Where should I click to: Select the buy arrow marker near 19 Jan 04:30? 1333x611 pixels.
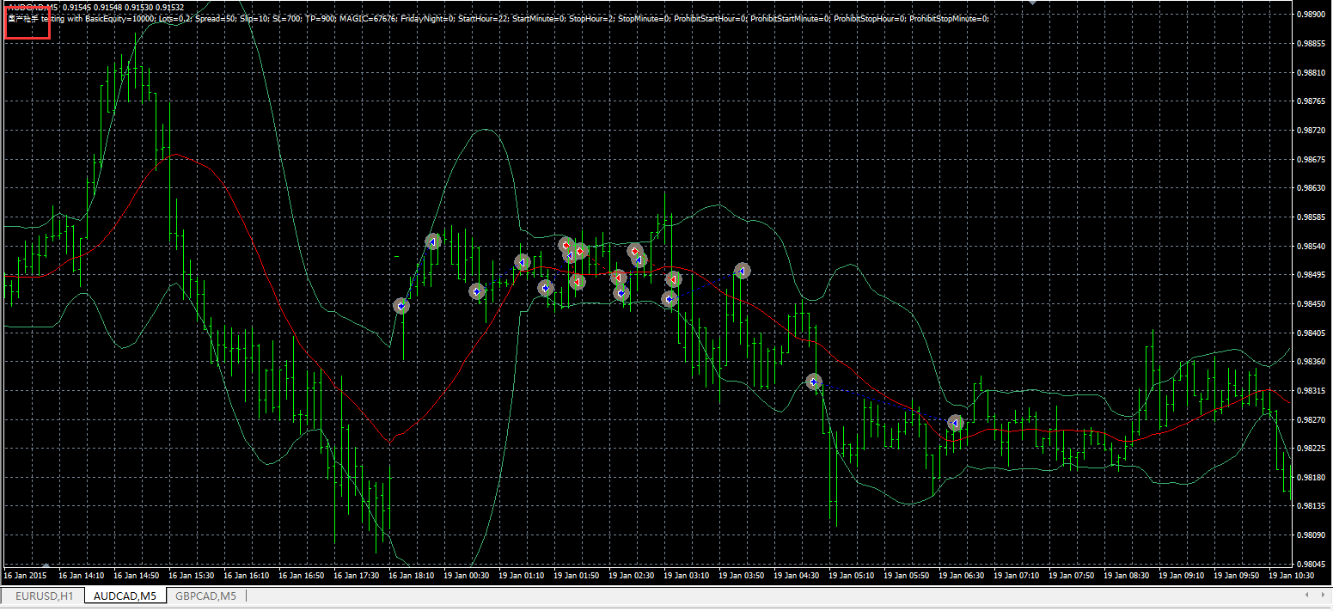pyautogui.click(x=814, y=381)
